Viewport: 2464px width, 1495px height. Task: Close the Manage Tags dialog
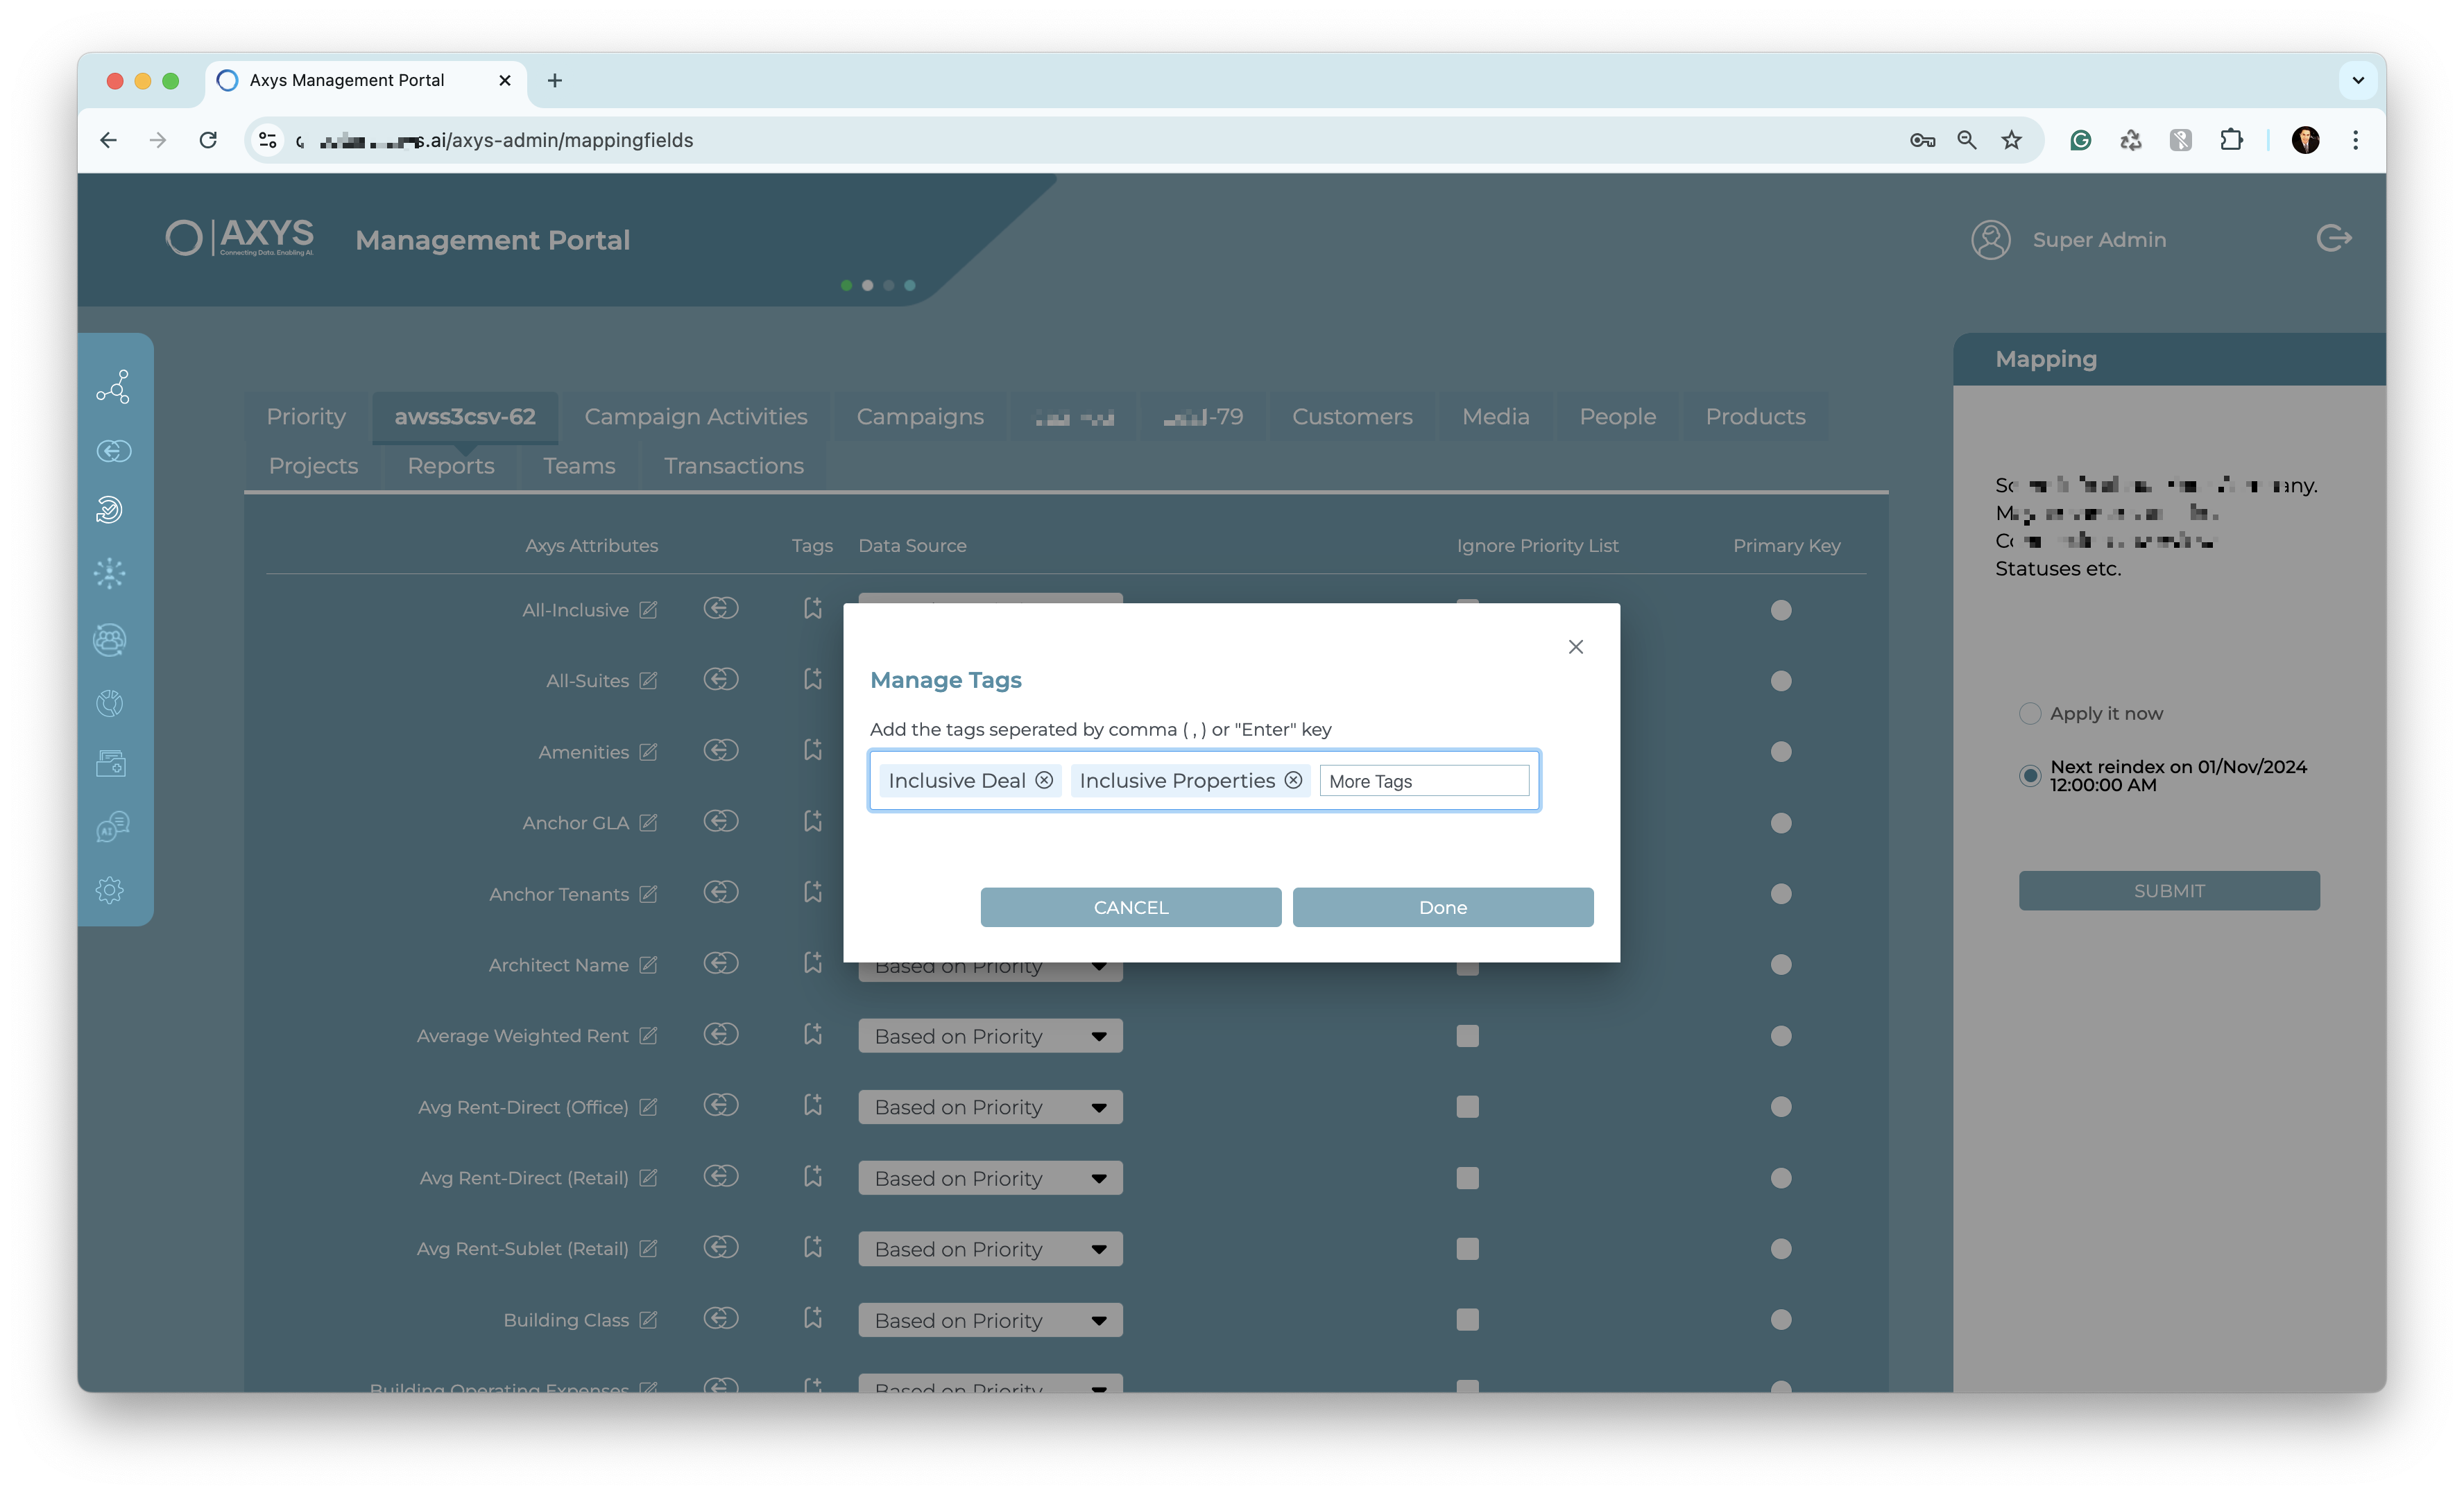click(1576, 646)
